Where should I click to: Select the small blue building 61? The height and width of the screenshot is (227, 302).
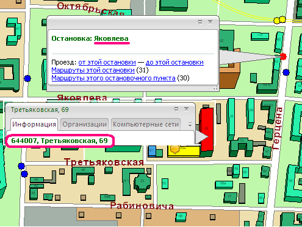(152, 151)
